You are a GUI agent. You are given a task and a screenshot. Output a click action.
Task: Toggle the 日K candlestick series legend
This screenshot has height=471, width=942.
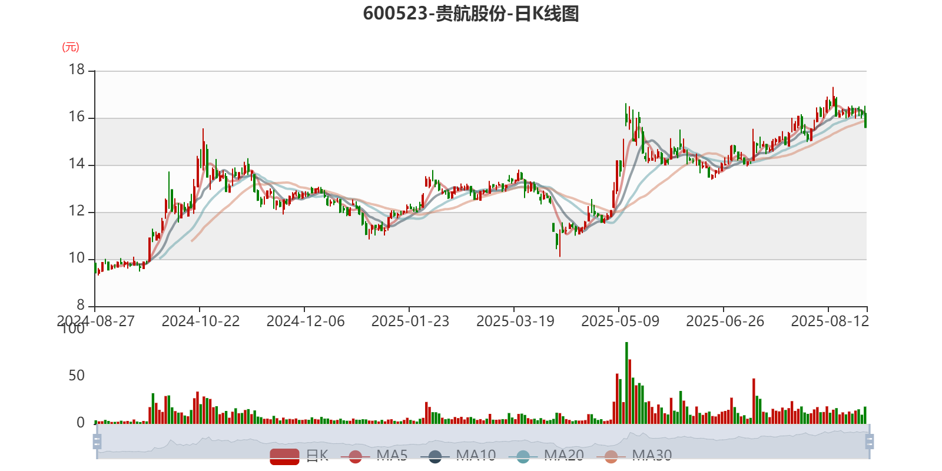tap(299, 456)
